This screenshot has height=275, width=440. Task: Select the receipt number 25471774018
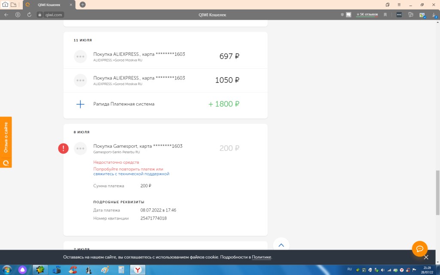(x=153, y=218)
